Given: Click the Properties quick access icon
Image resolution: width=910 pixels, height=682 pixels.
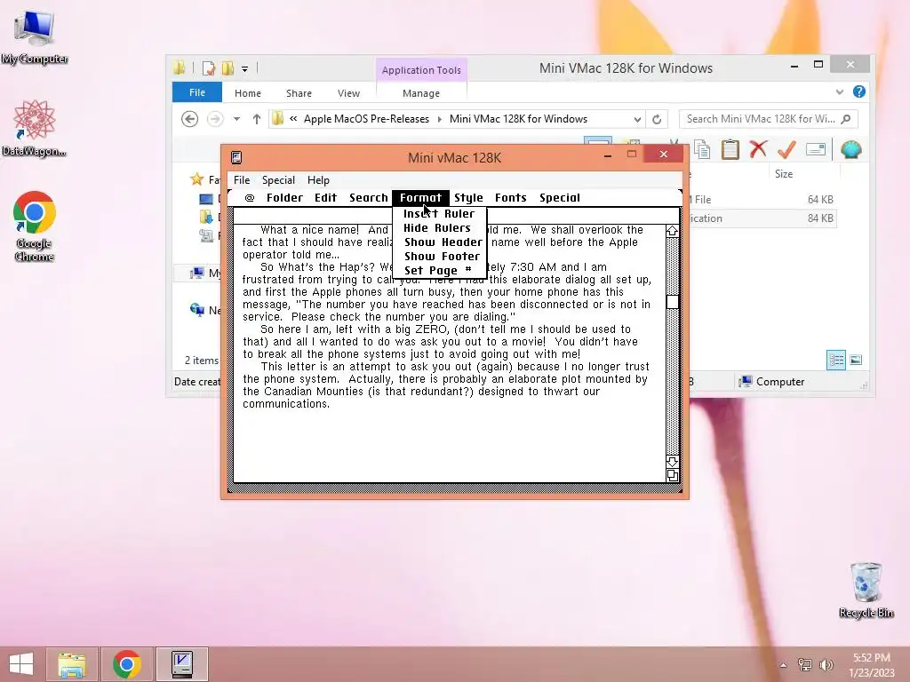Looking at the screenshot, I should click(x=208, y=68).
